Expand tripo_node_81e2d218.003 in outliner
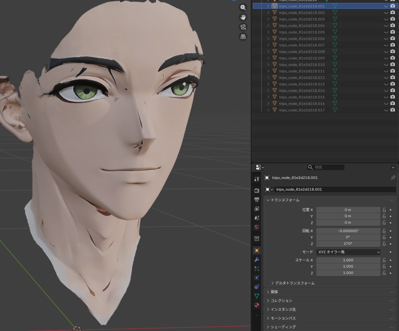Image resolution: width=399 pixels, height=331 pixels. click(268, 19)
